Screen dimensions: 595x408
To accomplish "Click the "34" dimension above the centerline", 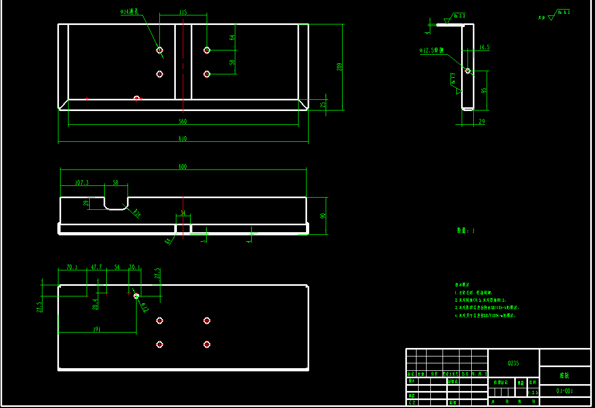I will pos(183,213).
